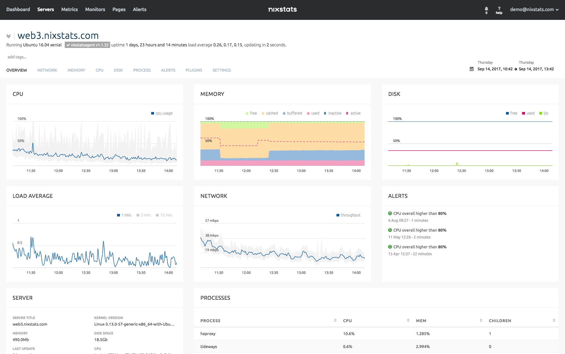565x354 pixels.
Task: Switch to the PLUGINS tab
Action: coord(194,70)
